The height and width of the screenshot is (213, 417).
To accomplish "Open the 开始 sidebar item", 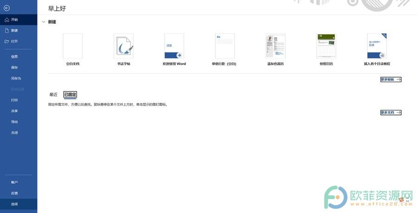I will coord(19,19).
